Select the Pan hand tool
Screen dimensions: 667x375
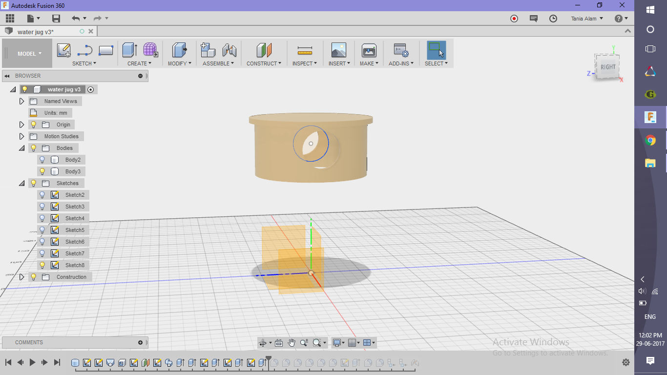point(292,343)
